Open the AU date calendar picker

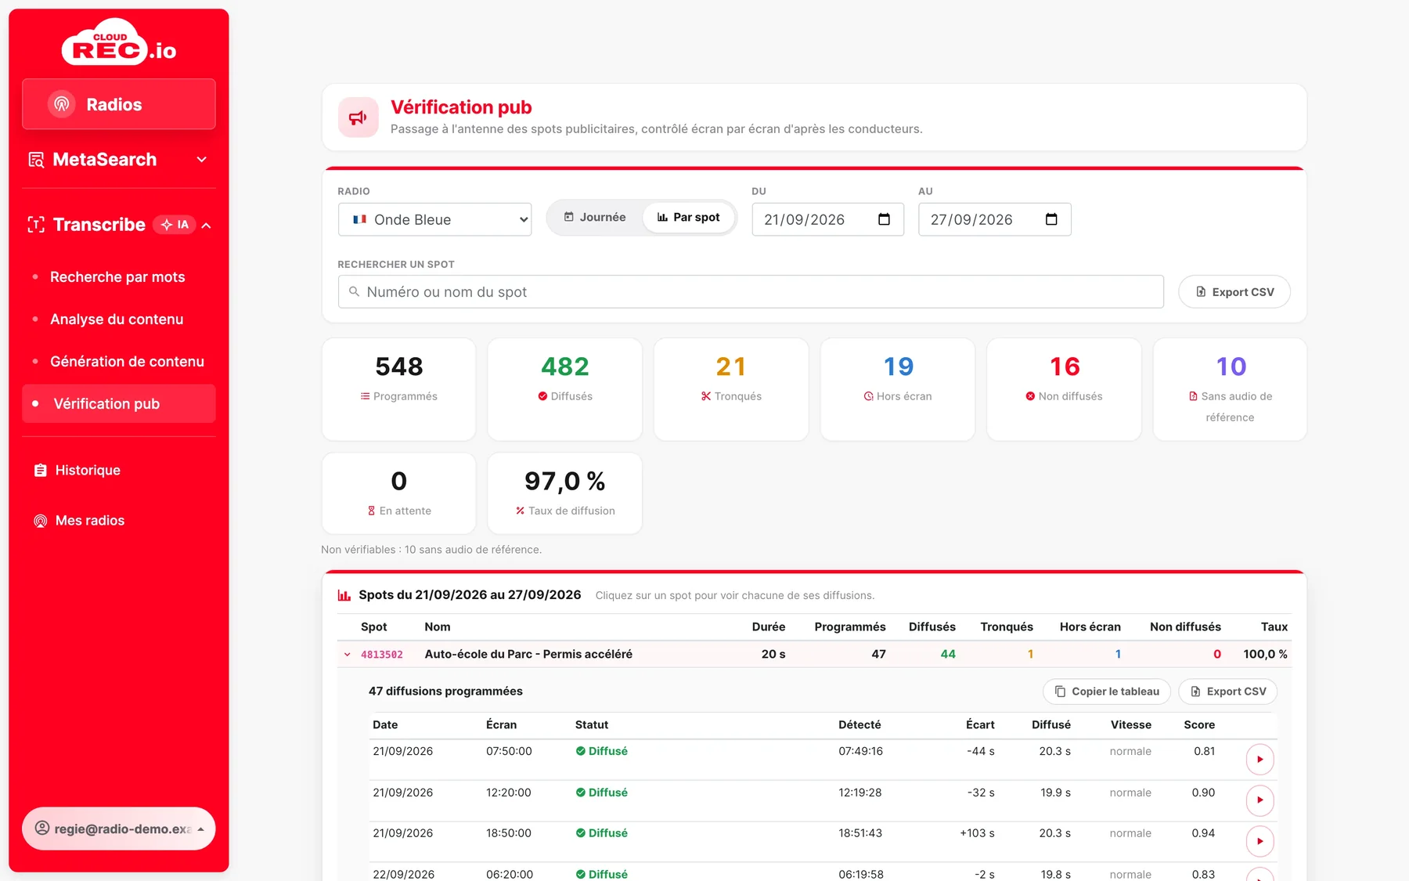[x=1051, y=219]
